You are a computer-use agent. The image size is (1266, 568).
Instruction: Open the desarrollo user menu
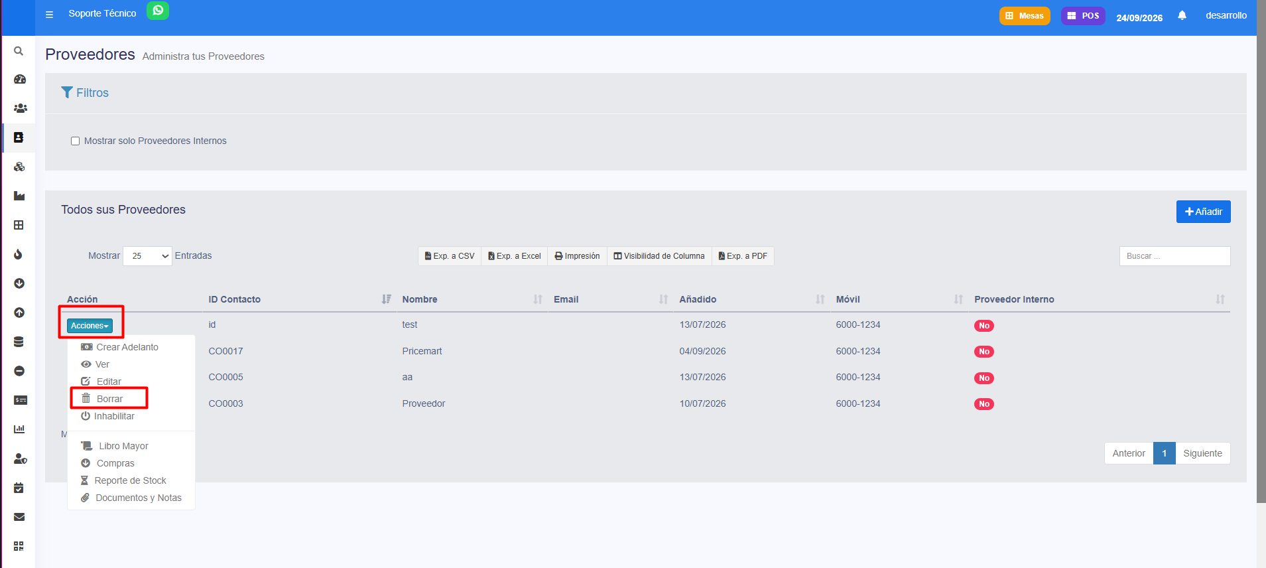pos(1226,15)
